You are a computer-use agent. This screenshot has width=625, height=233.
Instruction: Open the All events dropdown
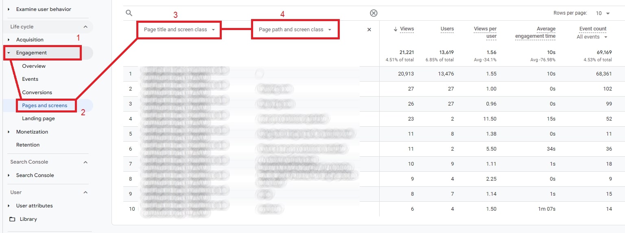coord(592,37)
